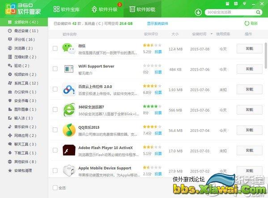The width and height of the screenshot is (268, 198).
Task: Click the download manager arrow icon
Action: [x=198, y=12]
